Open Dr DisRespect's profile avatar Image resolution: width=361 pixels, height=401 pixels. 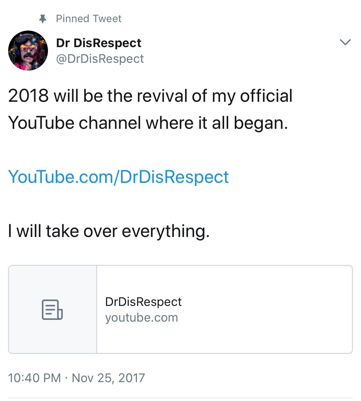(x=28, y=51)
